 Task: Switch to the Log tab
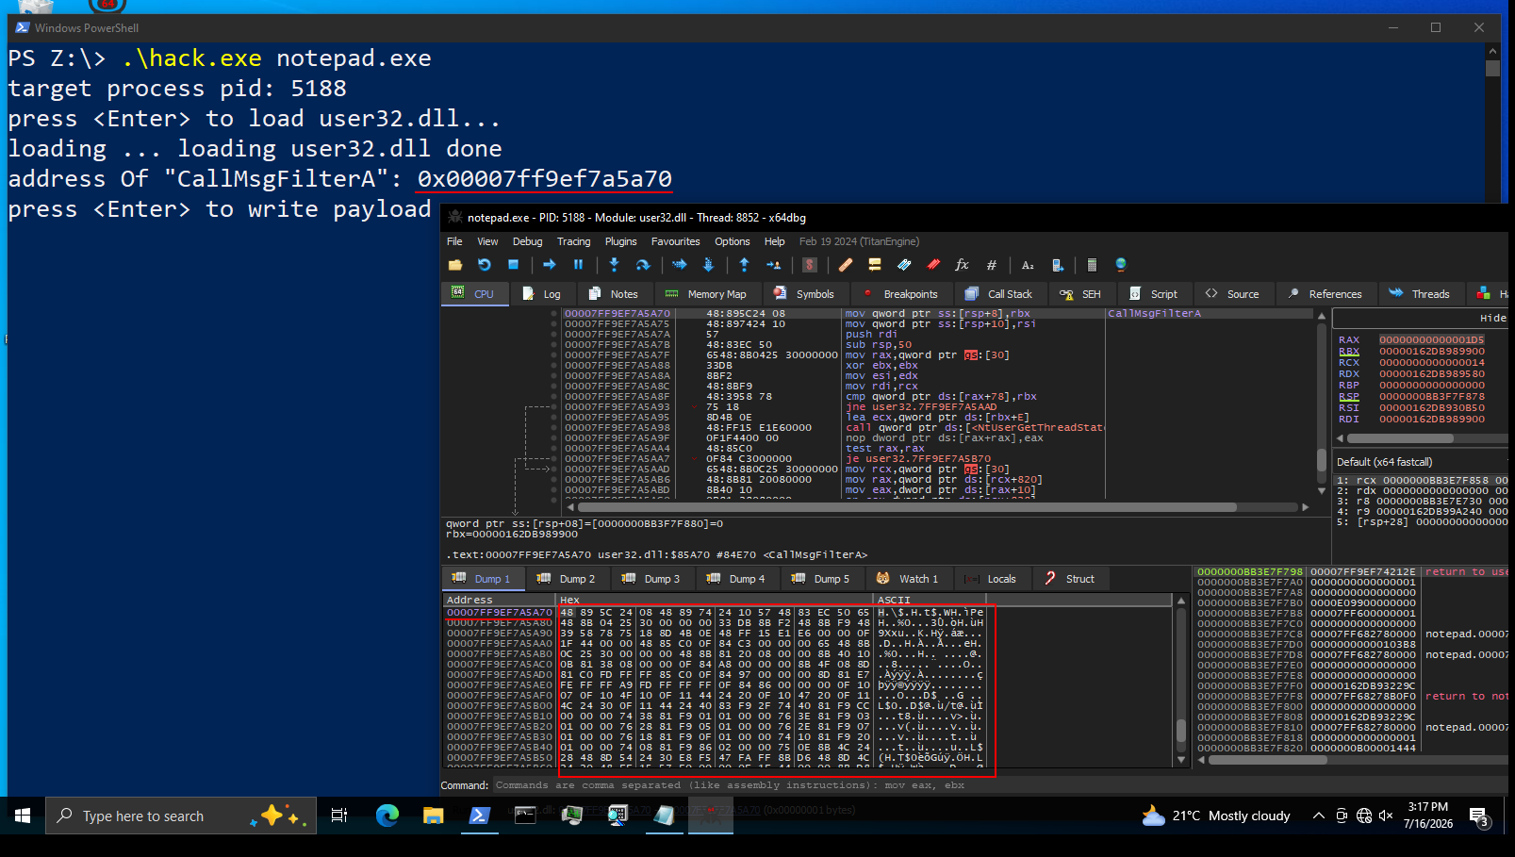[542, 294]
